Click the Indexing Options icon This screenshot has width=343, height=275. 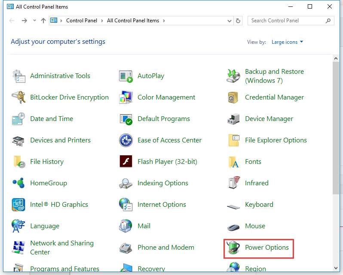pyautogui.click(x=126, y=183)
